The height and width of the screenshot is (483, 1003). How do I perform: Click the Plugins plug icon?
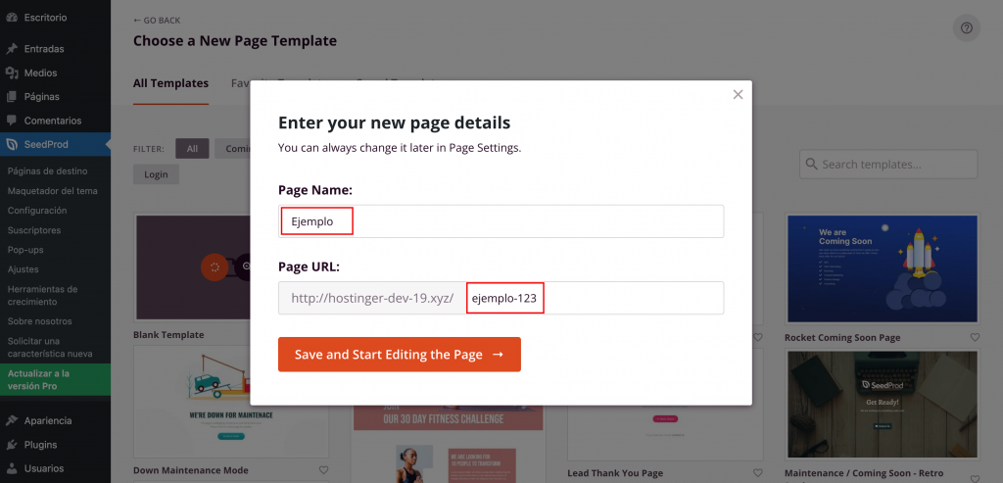11,445
